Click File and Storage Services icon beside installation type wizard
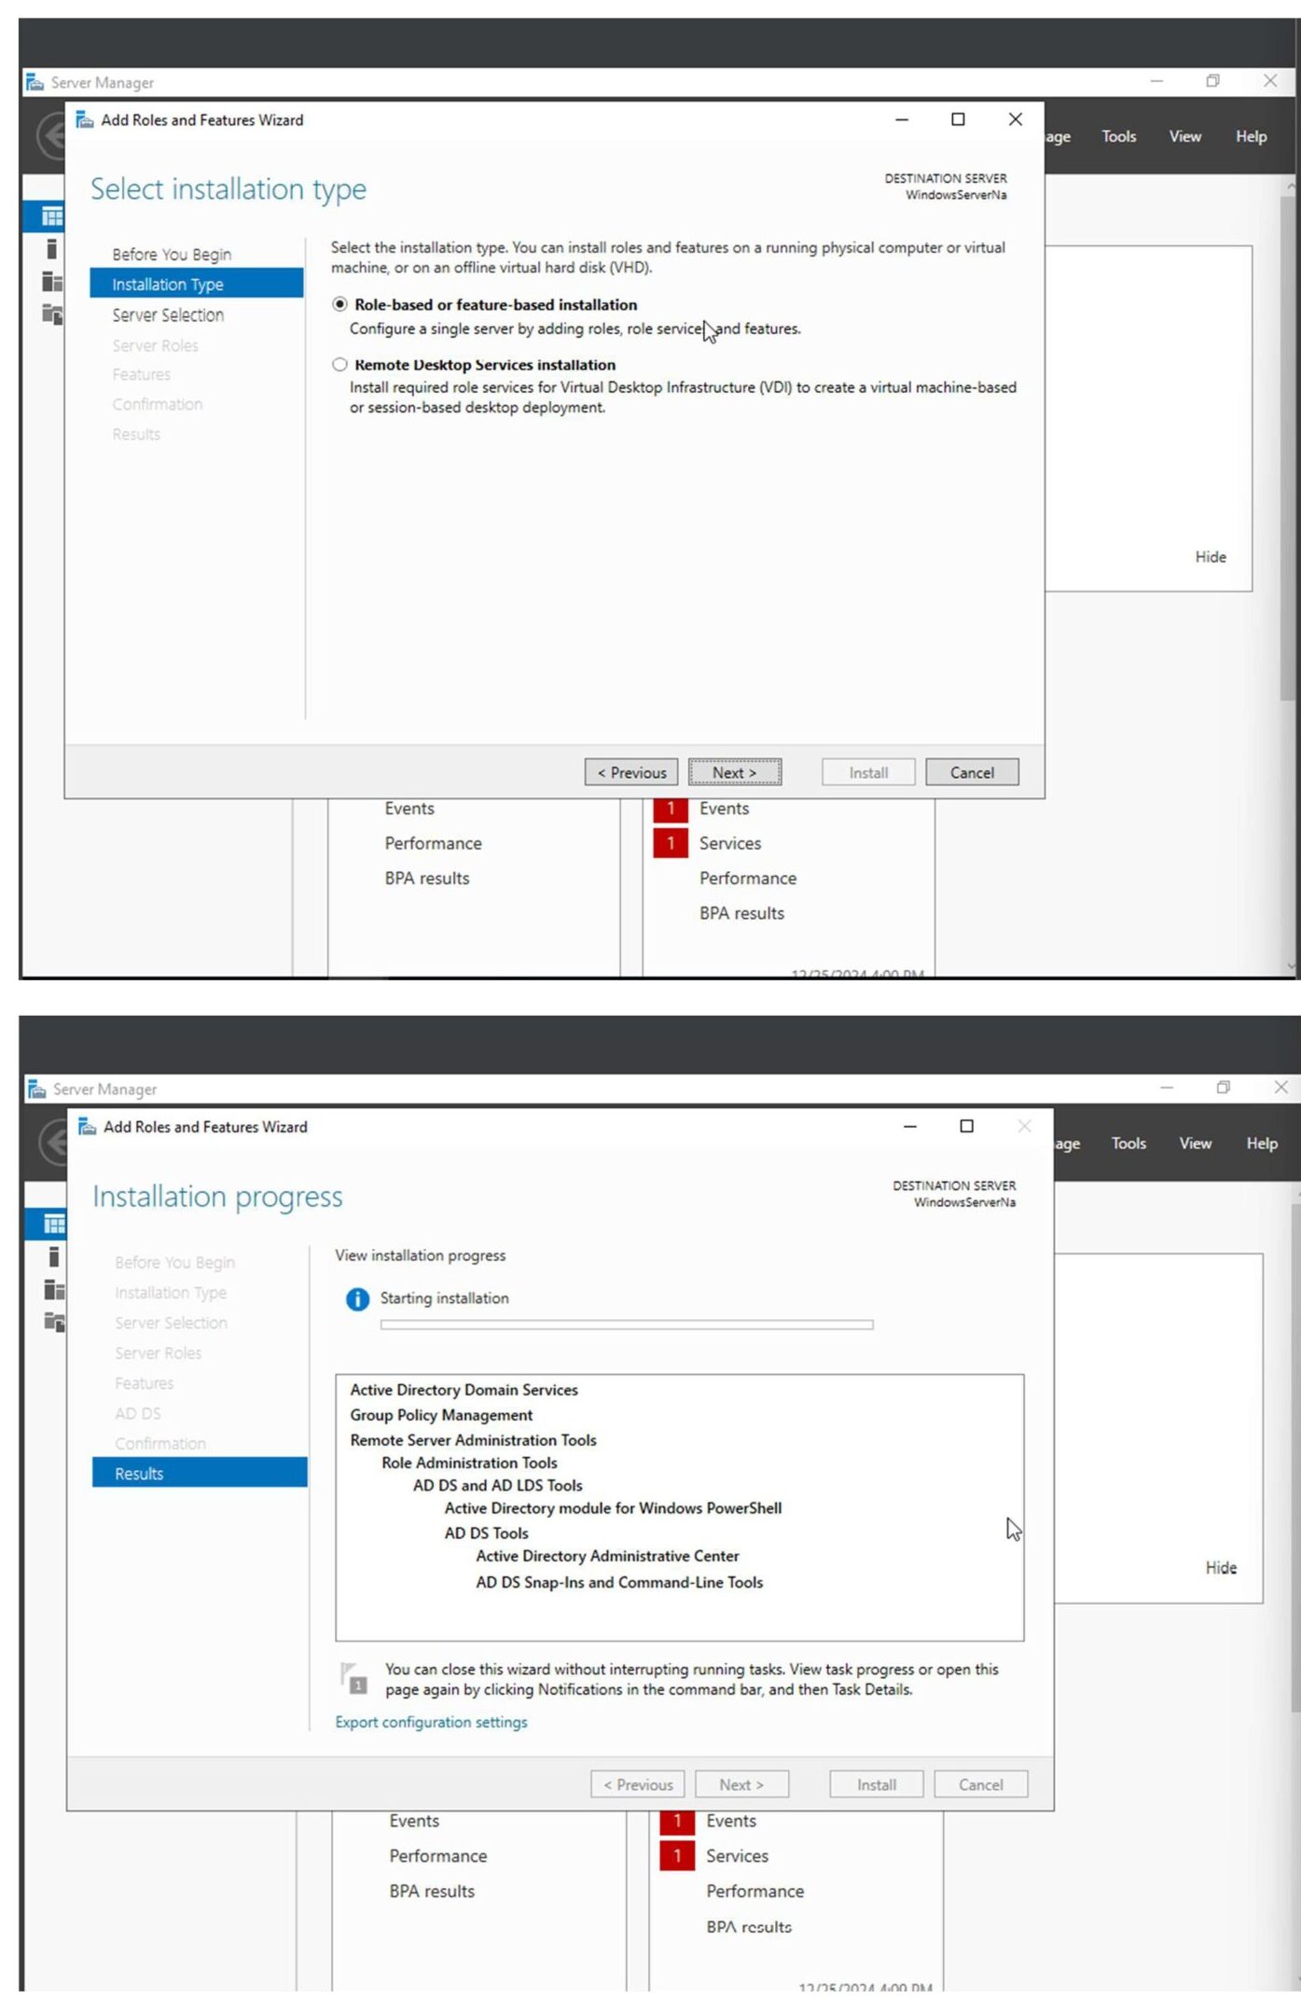1301x1998 pixels. tap(52, 313)
